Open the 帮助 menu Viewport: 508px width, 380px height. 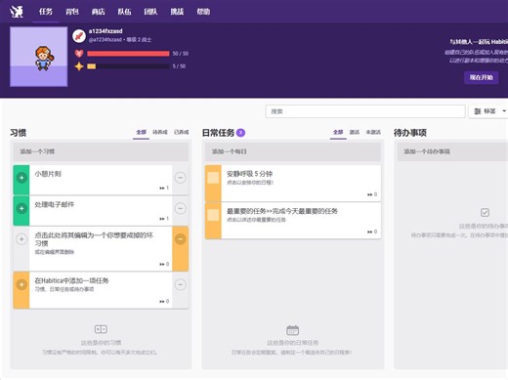click(x=203, y=12)
